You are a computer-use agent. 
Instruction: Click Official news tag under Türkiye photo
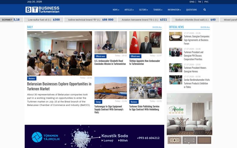pos(135,56)
